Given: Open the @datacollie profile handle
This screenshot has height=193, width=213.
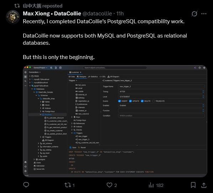Looking at the screenshot, I should 97,14.
